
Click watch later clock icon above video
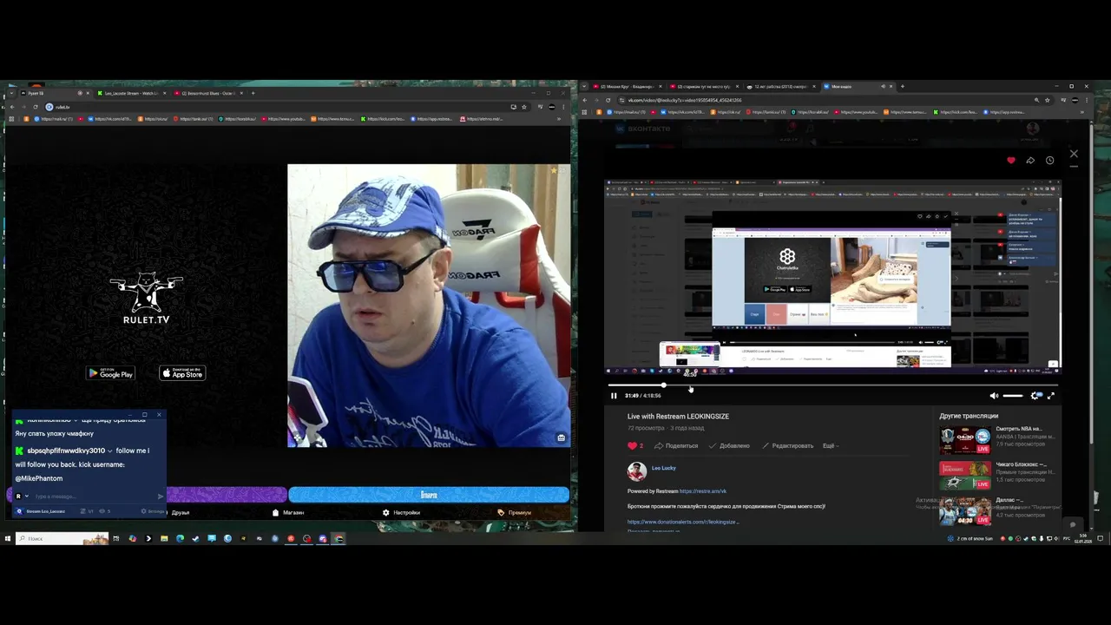tap(1049, 161)
